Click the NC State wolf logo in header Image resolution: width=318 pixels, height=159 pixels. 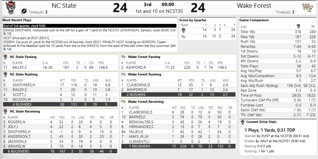[10, 8]
